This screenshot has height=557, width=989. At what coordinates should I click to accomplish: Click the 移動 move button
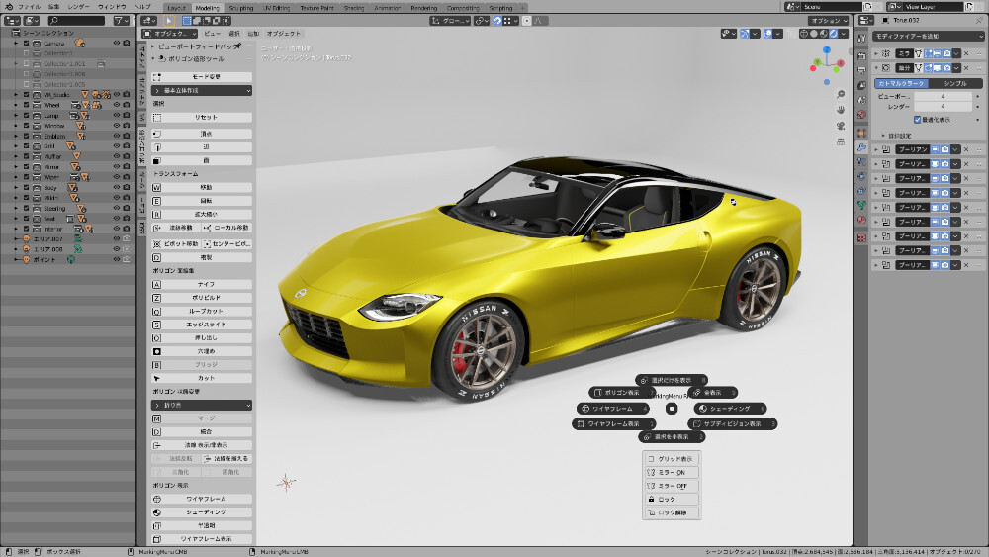pos(202,187)
